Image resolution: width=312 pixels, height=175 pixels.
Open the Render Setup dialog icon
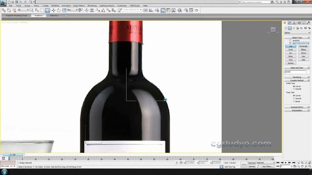click(186, 10)
